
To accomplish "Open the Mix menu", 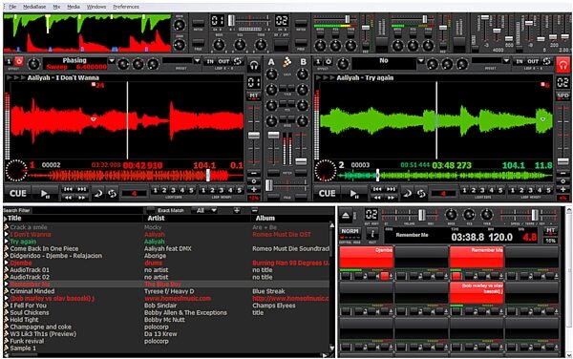I will click(56, 7).
